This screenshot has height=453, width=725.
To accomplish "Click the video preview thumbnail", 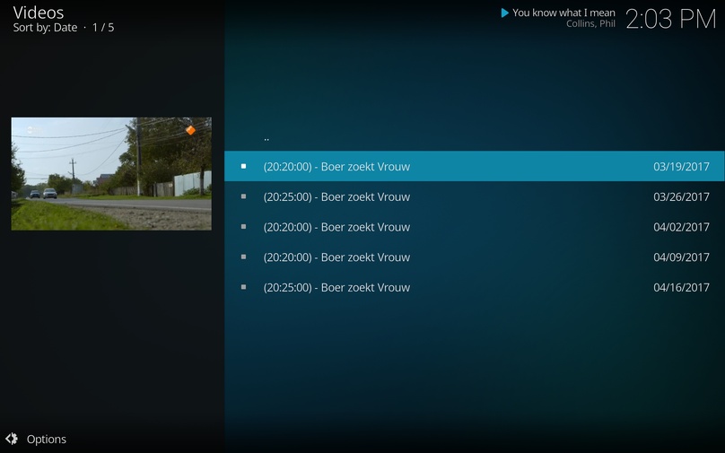I will pyautogui.click(x=111, y=174).
